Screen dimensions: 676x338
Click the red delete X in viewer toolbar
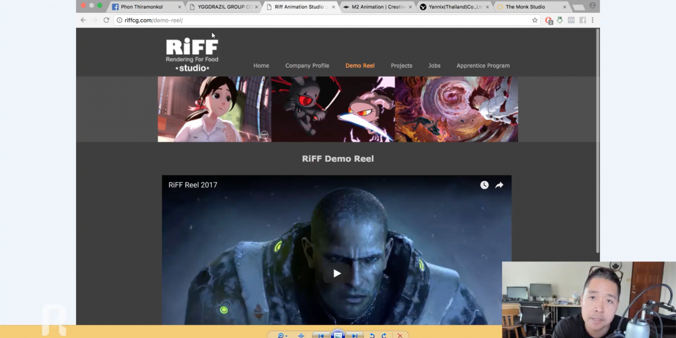(x=400, y=336)
